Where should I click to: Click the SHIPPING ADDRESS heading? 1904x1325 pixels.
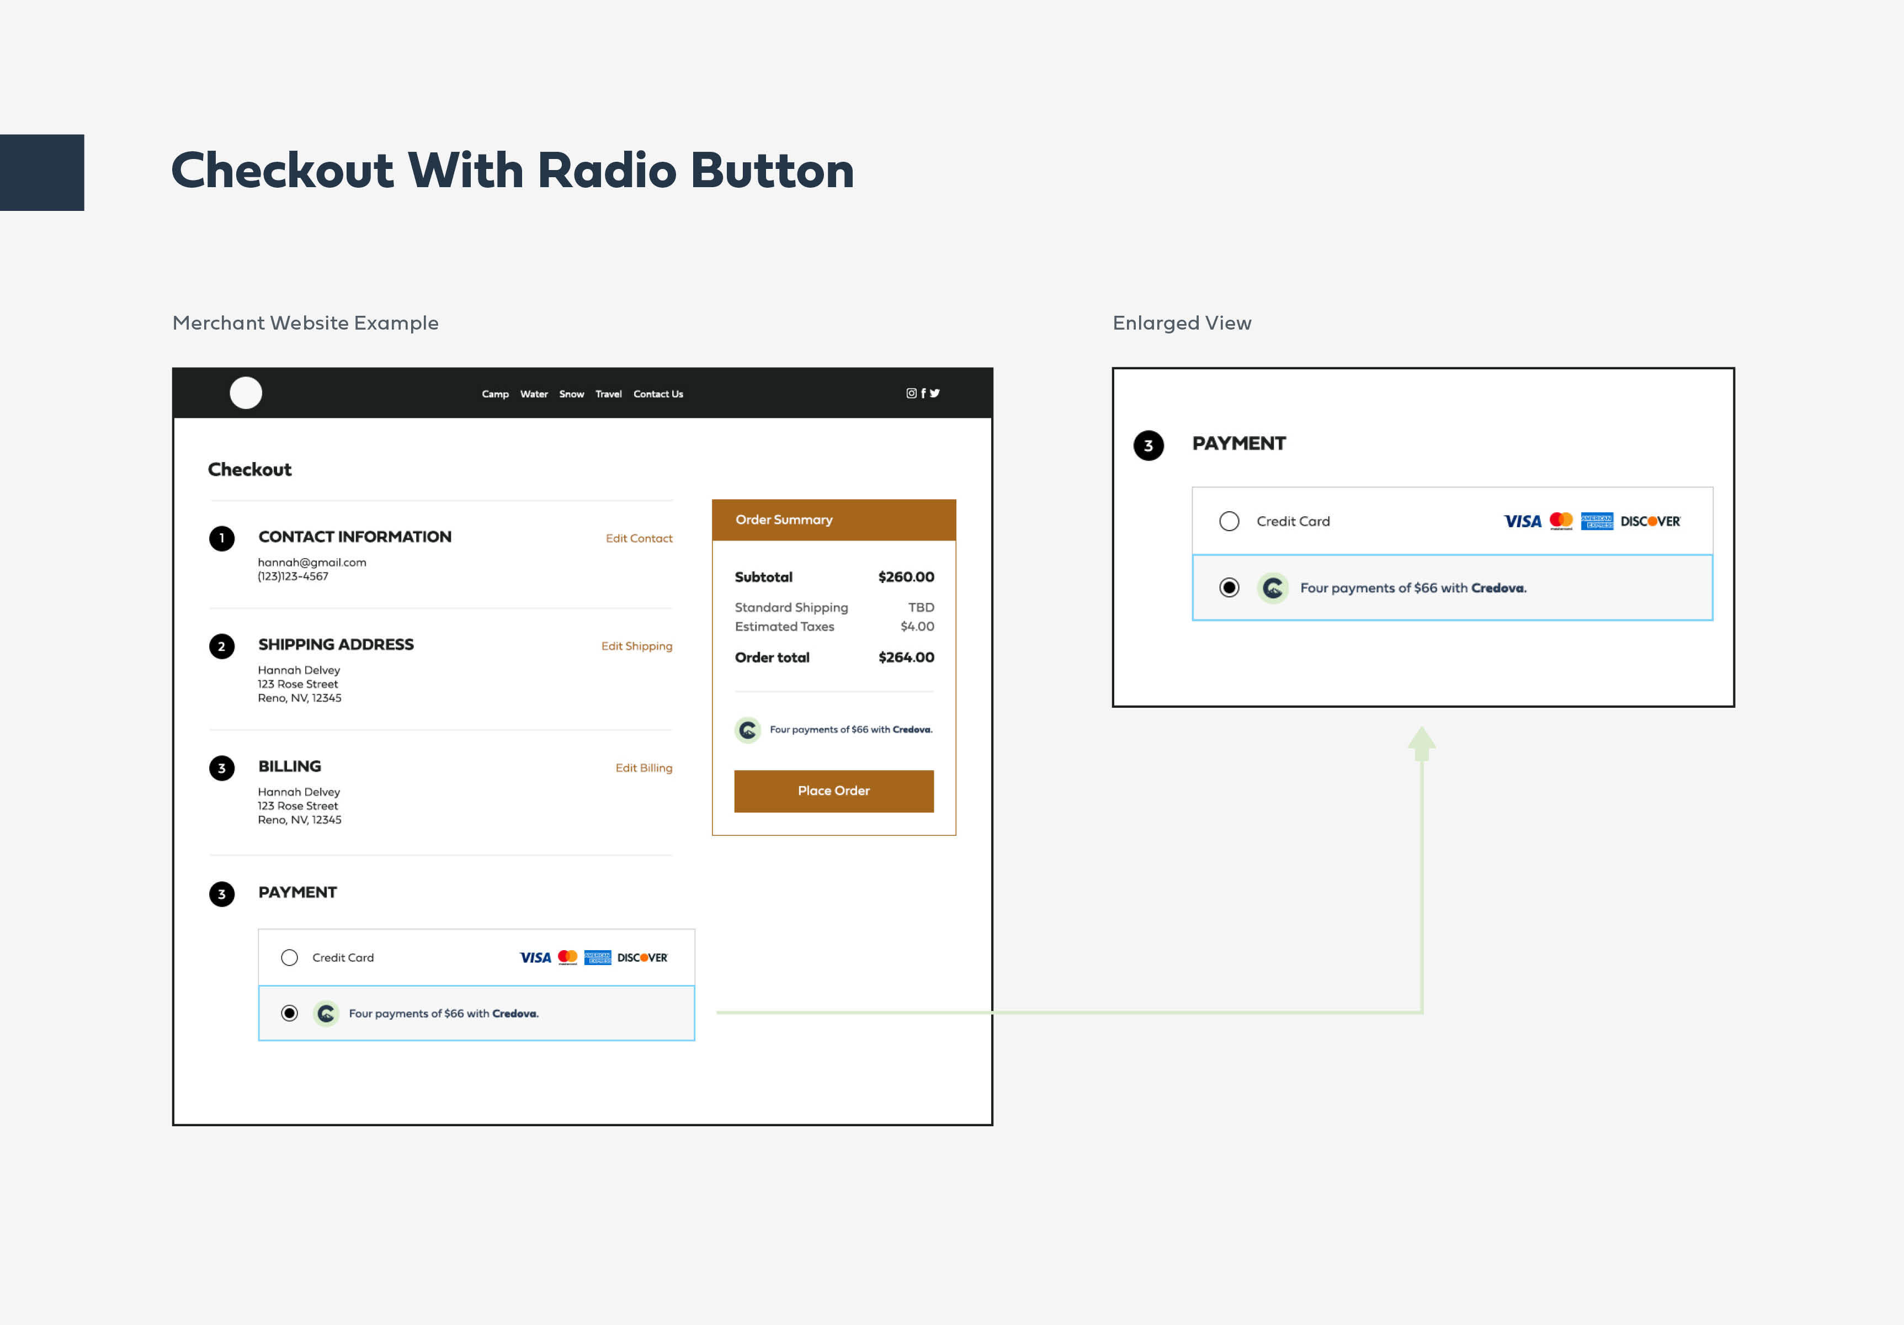336,645
